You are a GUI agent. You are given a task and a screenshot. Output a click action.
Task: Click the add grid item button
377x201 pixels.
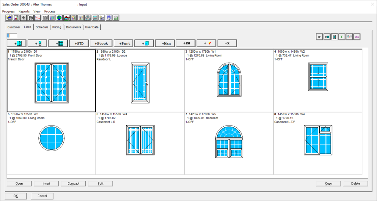[x=58, y=43]
